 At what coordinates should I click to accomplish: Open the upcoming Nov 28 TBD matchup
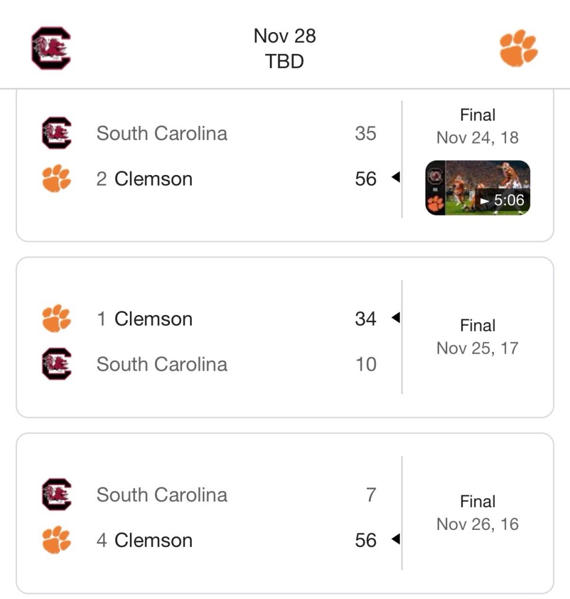pyautogui.click(x=285, y=49)
